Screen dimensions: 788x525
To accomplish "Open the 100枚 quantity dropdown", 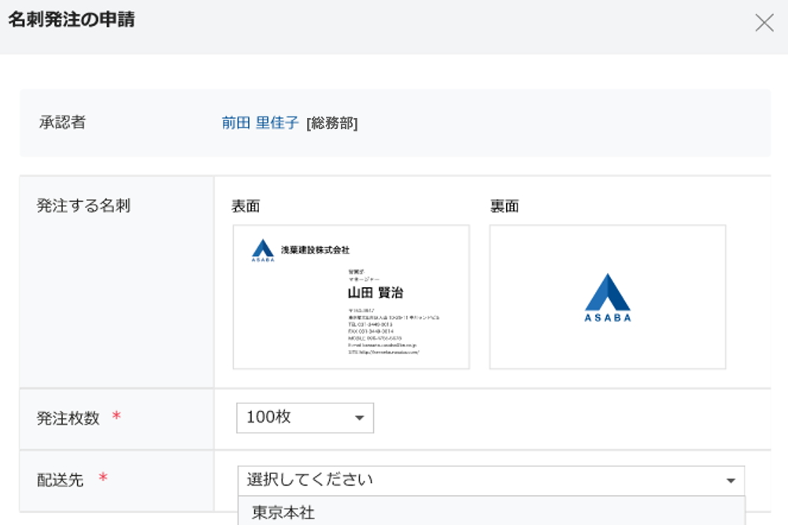I will tap(305, 418).
